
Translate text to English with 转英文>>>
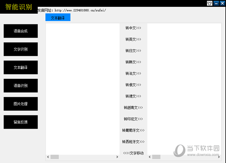(x=133, y=39)
